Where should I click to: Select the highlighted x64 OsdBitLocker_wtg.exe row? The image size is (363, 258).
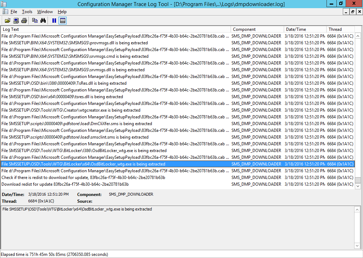pyautogui.click(x=178, y=164)
